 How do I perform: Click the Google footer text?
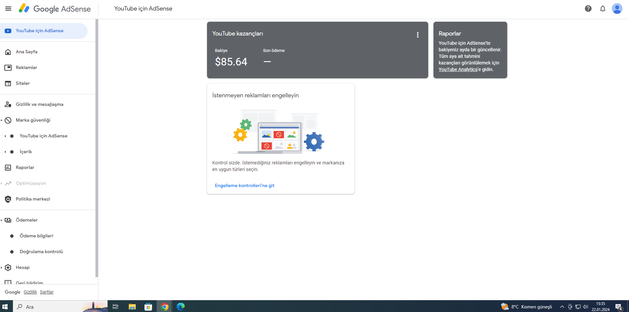pyautogui.click(x=13, y=292)
